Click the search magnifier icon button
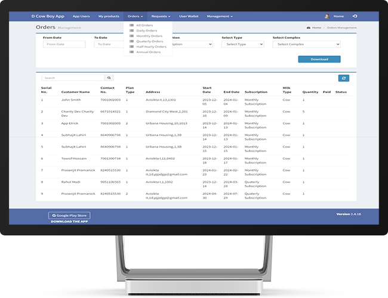 [109, 78]
